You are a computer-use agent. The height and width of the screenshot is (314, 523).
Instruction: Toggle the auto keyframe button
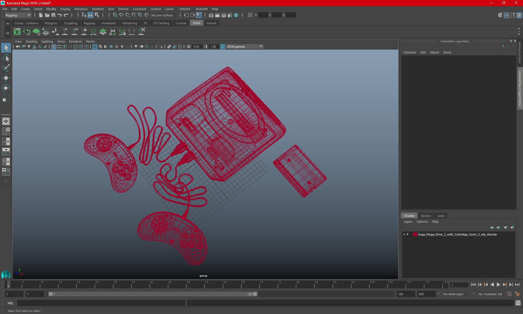pyautogui.click(x=509, y=294)
